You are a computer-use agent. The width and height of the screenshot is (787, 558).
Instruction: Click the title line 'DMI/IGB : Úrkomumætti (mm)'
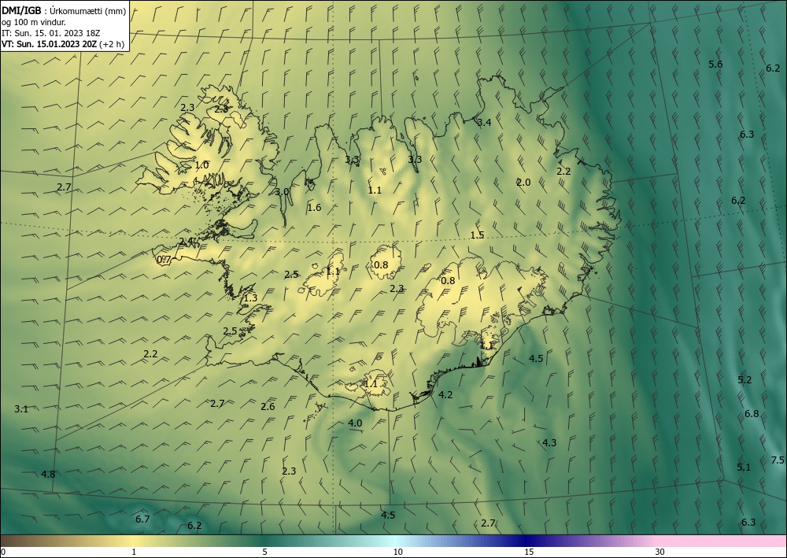[x=64, y=11]
